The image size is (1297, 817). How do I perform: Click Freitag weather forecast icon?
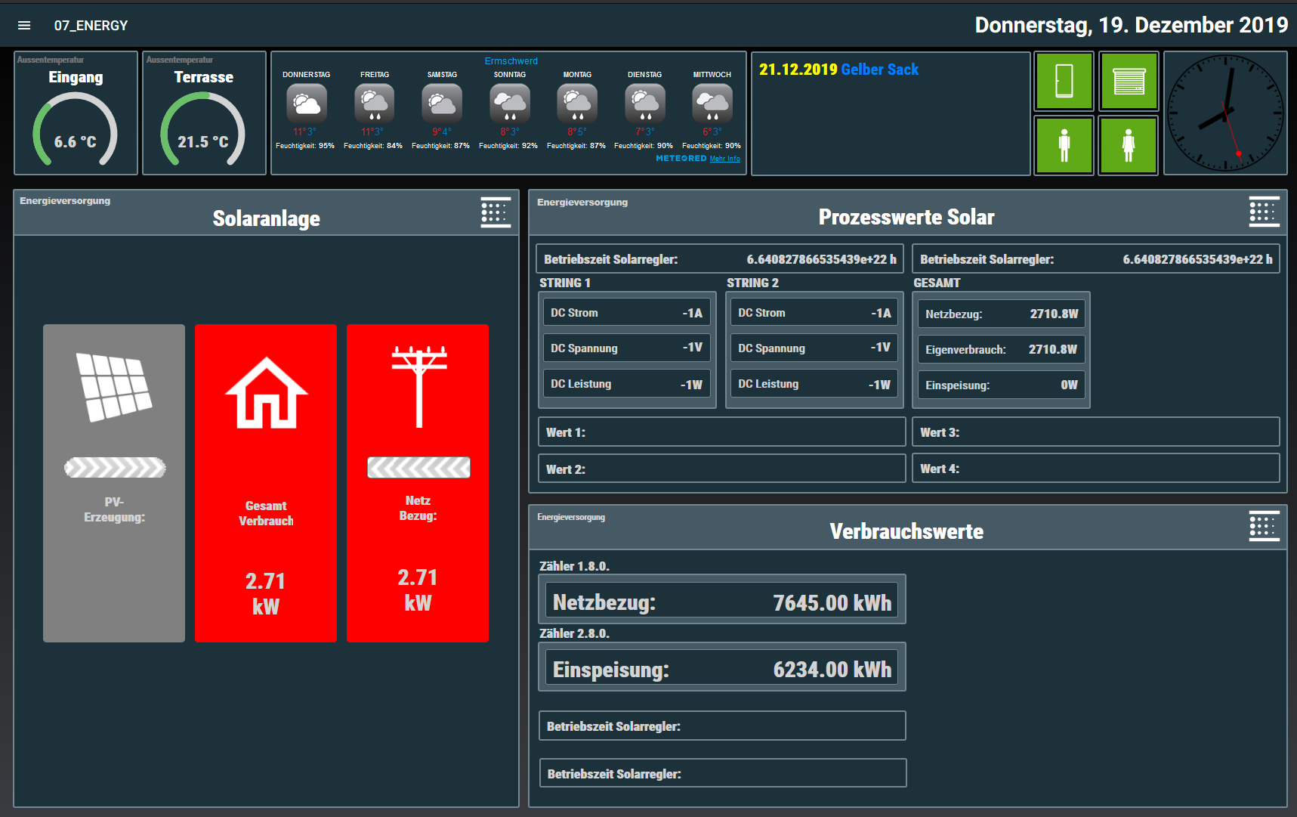(374, 103)
